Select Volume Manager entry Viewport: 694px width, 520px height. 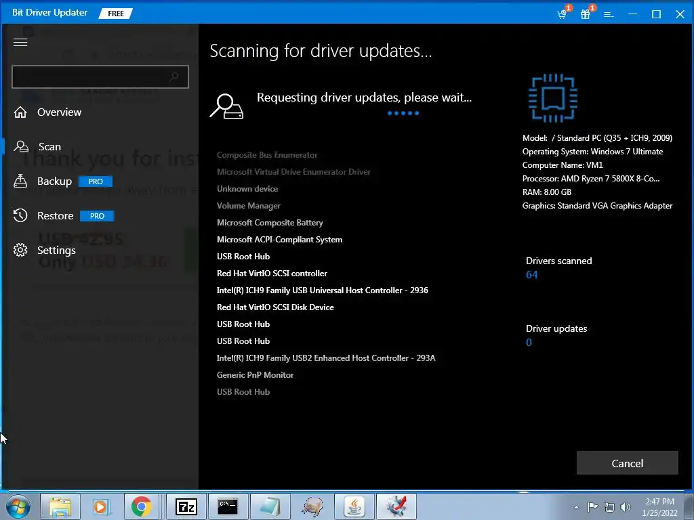tap(248, 206)
